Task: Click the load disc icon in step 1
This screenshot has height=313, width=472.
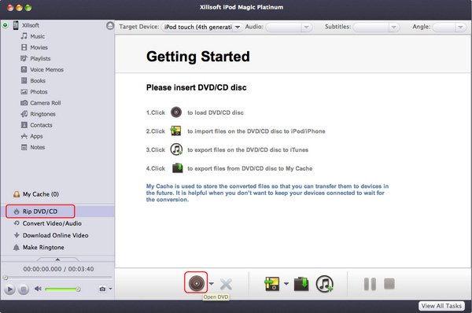Action: point(176,112)
